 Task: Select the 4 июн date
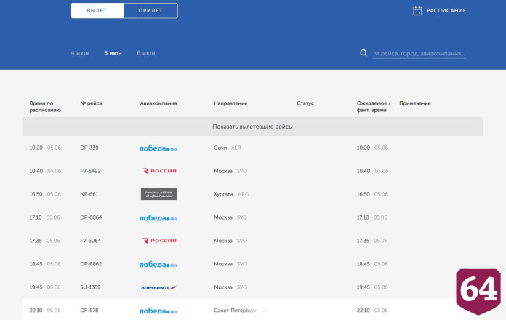point(80,53)
